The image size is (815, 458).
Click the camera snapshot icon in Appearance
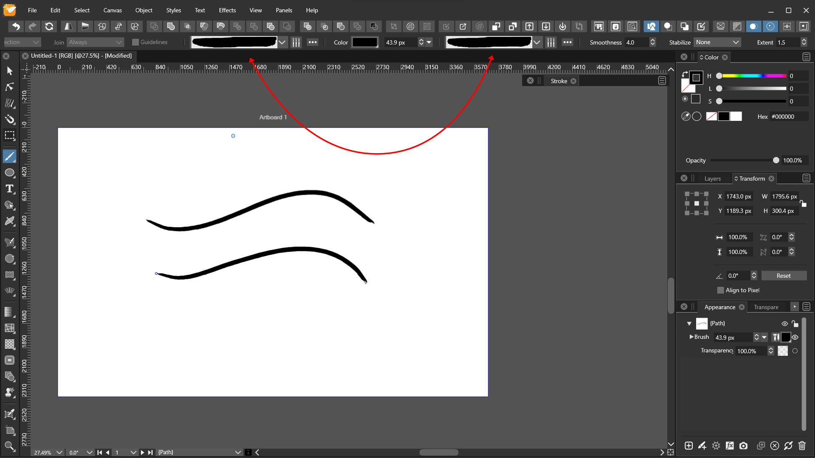tap(743, 446)
